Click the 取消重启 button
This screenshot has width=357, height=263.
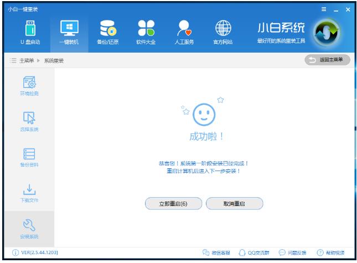pos(234,204)
